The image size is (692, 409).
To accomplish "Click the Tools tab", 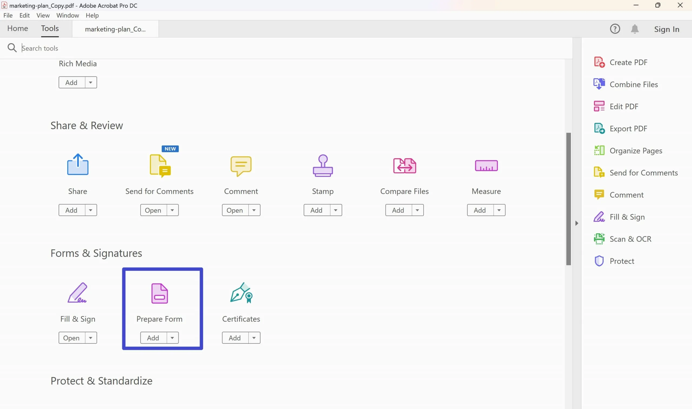I will coord(49,28).
